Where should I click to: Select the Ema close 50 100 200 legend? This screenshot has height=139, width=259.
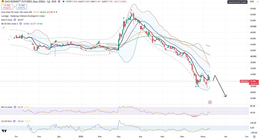tap(17, 12)
